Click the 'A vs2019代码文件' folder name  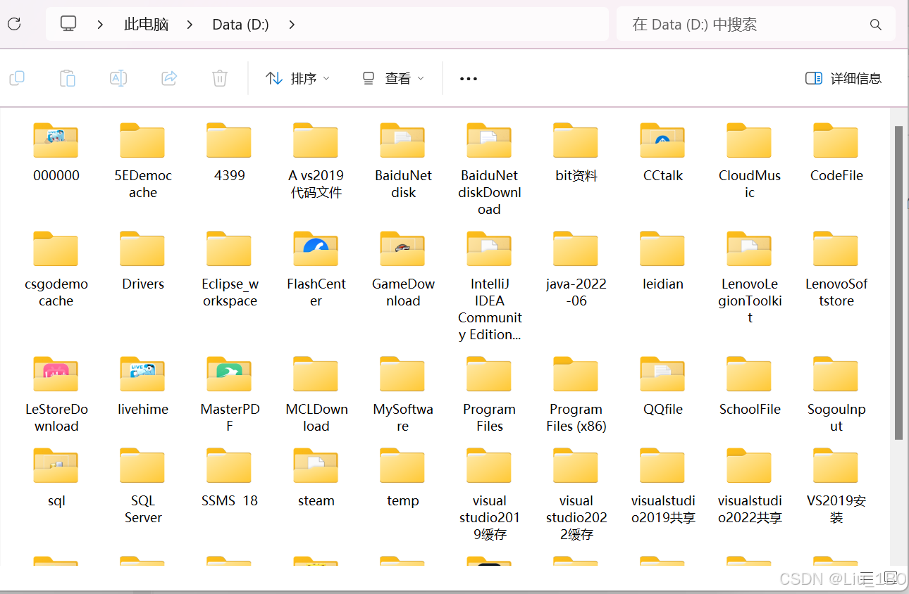click(316, 184)
